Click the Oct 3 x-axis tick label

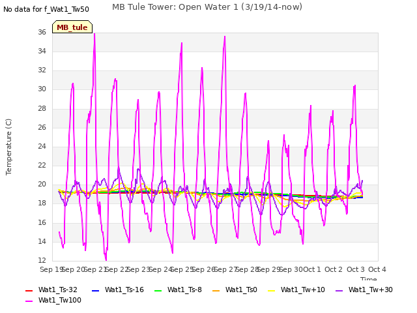click(x=356, y=269)
